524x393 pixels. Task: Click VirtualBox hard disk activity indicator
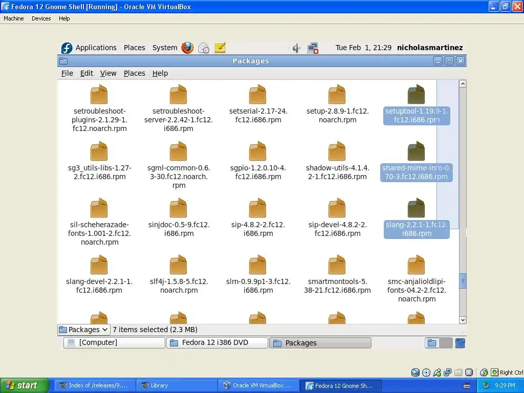point(415,373)
